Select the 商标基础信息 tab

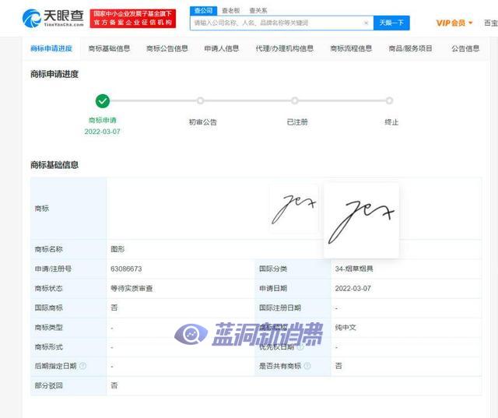coord(109,48)
